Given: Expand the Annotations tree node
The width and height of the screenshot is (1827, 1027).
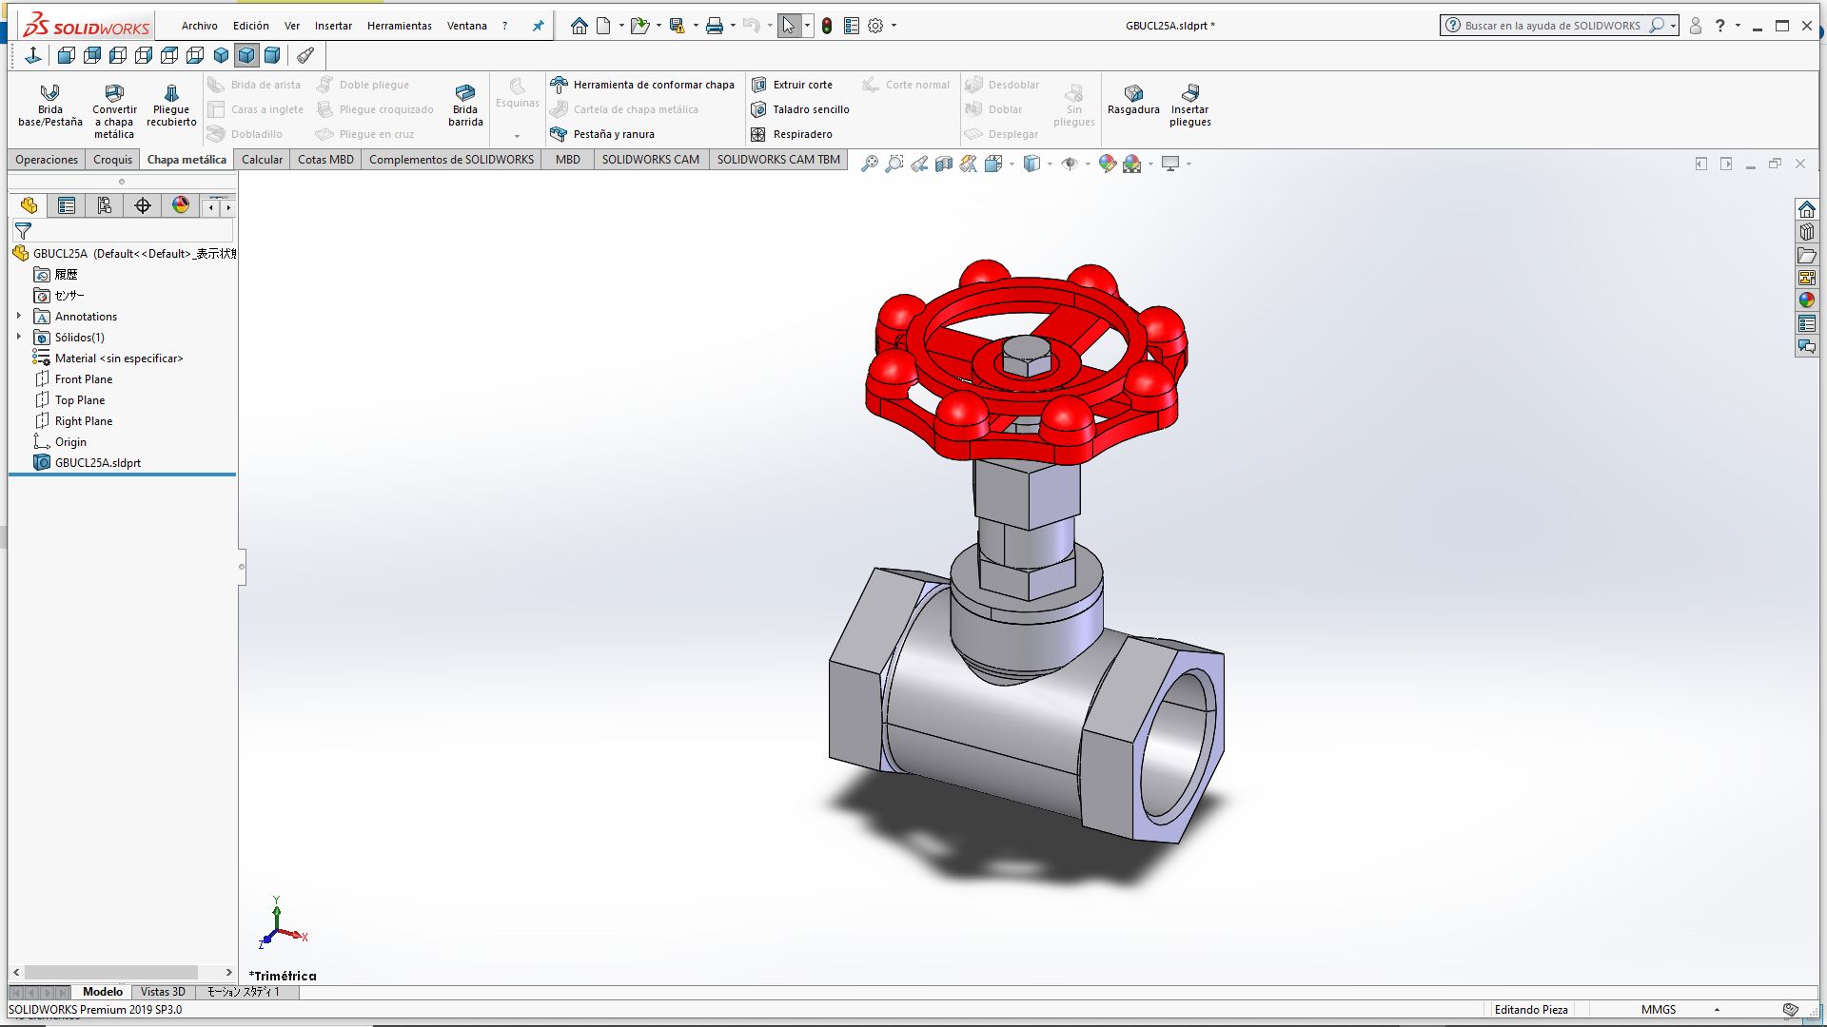Looking at the screenshot, I should click(x=19, y=316).
